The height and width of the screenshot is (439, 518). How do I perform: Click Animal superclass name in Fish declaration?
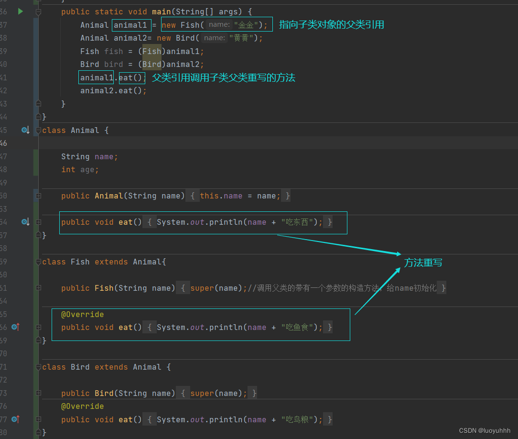click(147, 262)
